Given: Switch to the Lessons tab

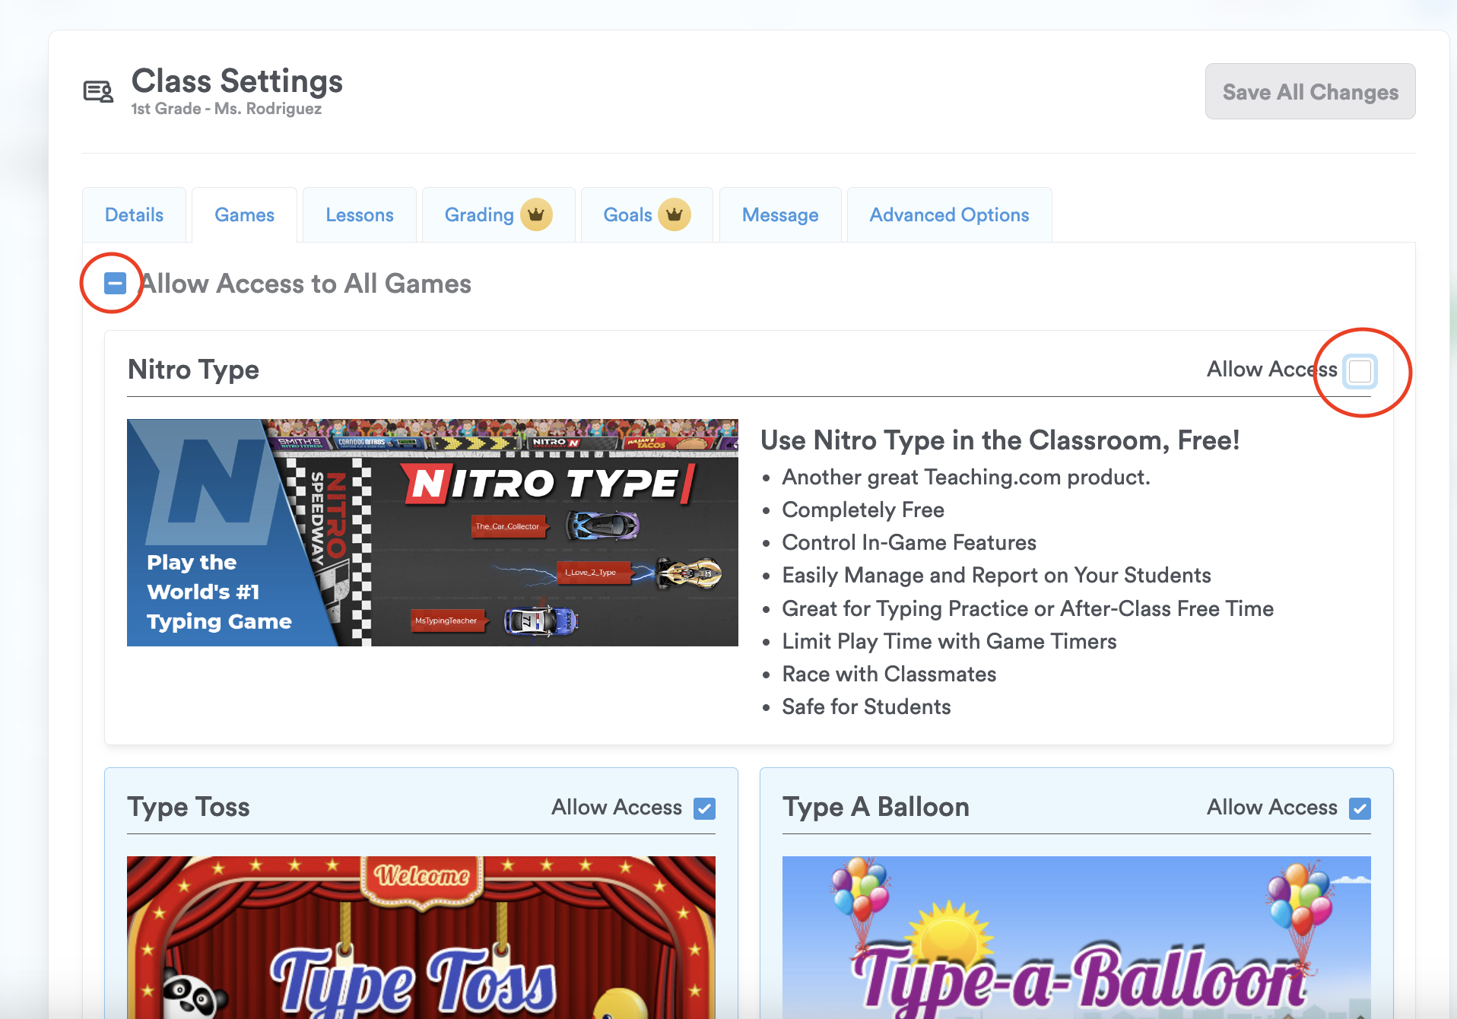Looking at the screenshot, I should (x=360, y=215).
